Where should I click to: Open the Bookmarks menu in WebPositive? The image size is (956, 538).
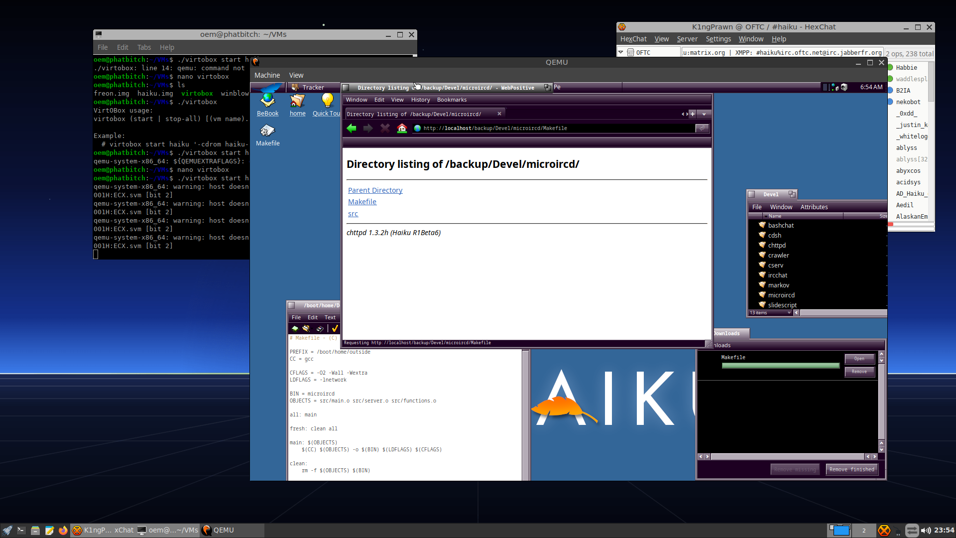pyautogui.click(x=452, y=100)
